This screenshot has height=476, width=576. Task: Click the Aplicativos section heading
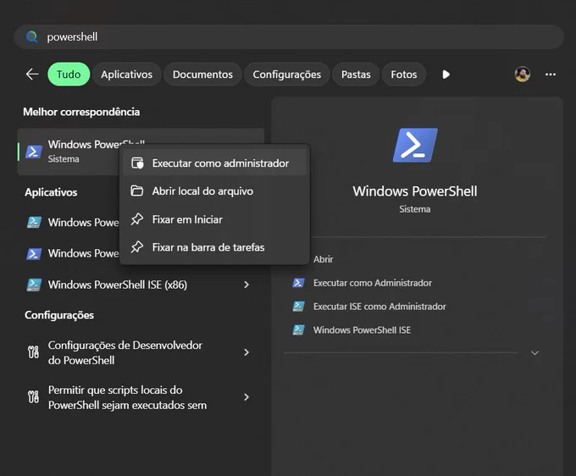point(51,192)
